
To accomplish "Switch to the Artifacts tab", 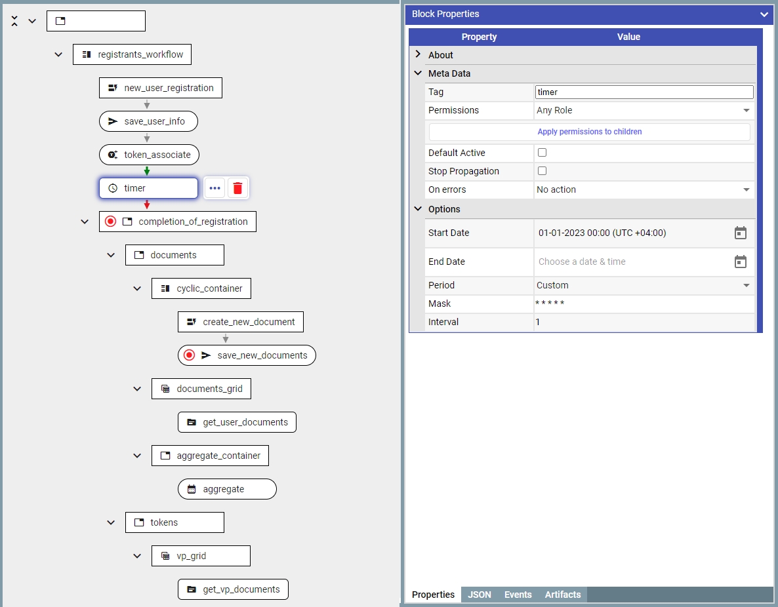I will [563, 595].
